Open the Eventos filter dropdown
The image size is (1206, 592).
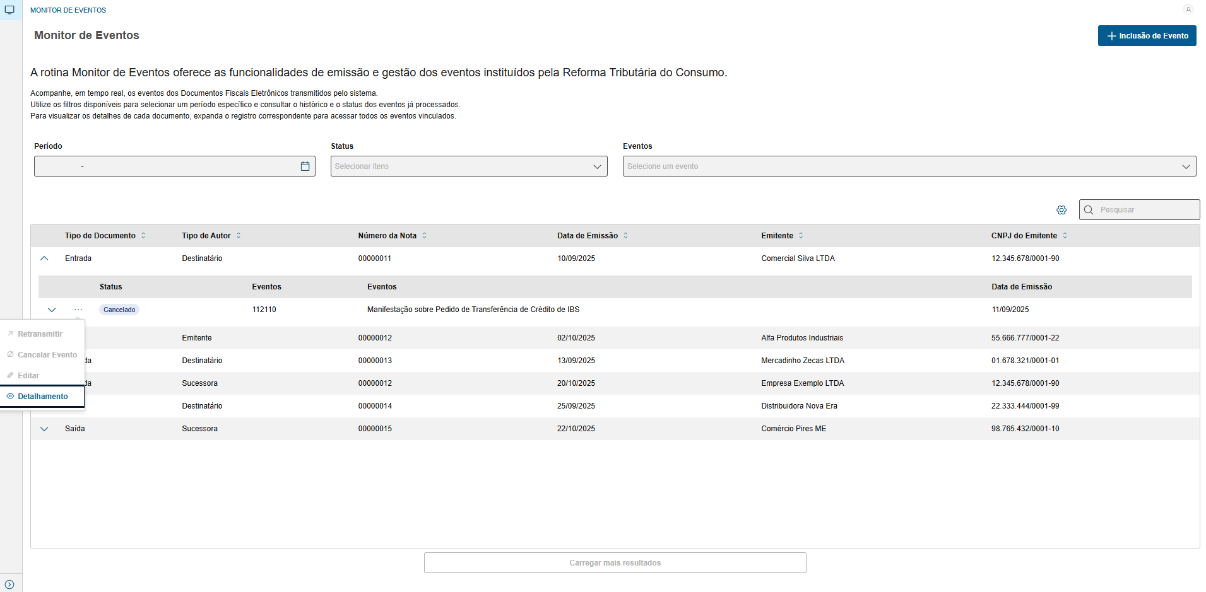(909, 166)
